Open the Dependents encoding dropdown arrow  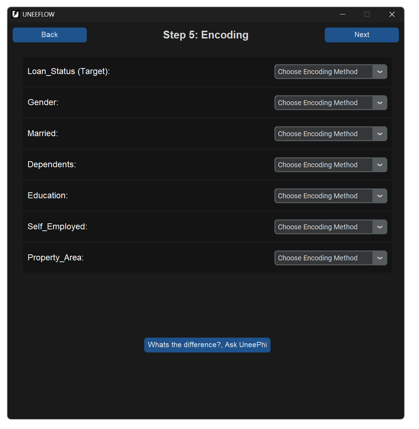pos(380,165)
